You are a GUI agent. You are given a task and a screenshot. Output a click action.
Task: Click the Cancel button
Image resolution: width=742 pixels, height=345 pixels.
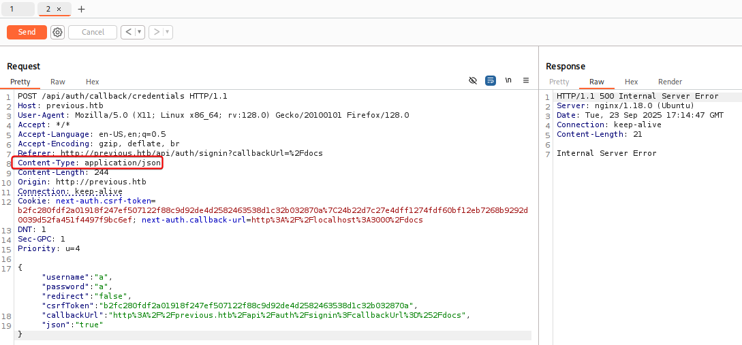click(93, 32)
